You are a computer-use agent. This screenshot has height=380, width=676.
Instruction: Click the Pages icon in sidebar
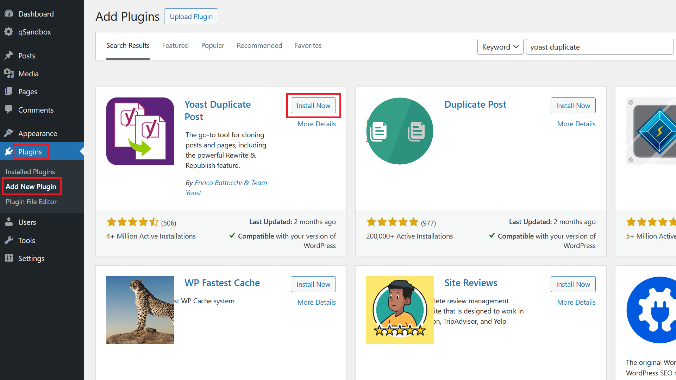tap(9, 91)
